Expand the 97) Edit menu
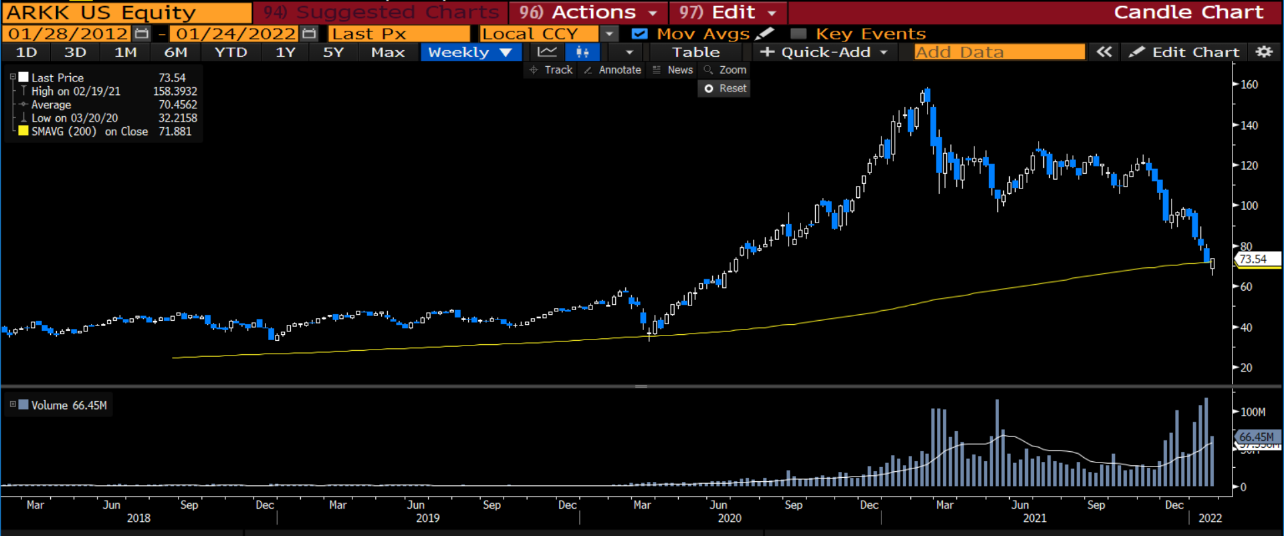Image resolution: width=1284 pixels, height=536 pixels. 729,12
